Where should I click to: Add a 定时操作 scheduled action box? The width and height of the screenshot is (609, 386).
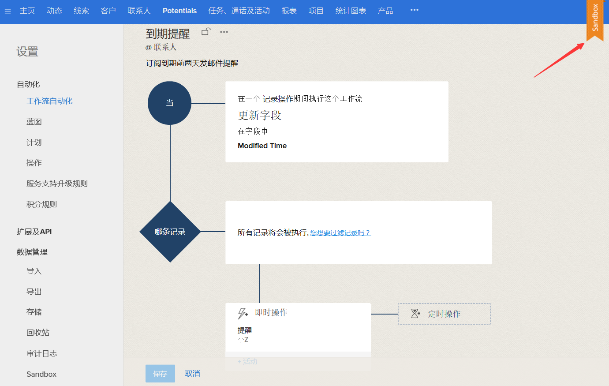(444, 314)
